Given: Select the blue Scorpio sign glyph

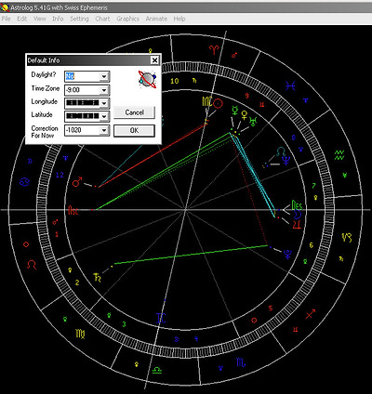Looking at the screenshot, I should point(241,362).
